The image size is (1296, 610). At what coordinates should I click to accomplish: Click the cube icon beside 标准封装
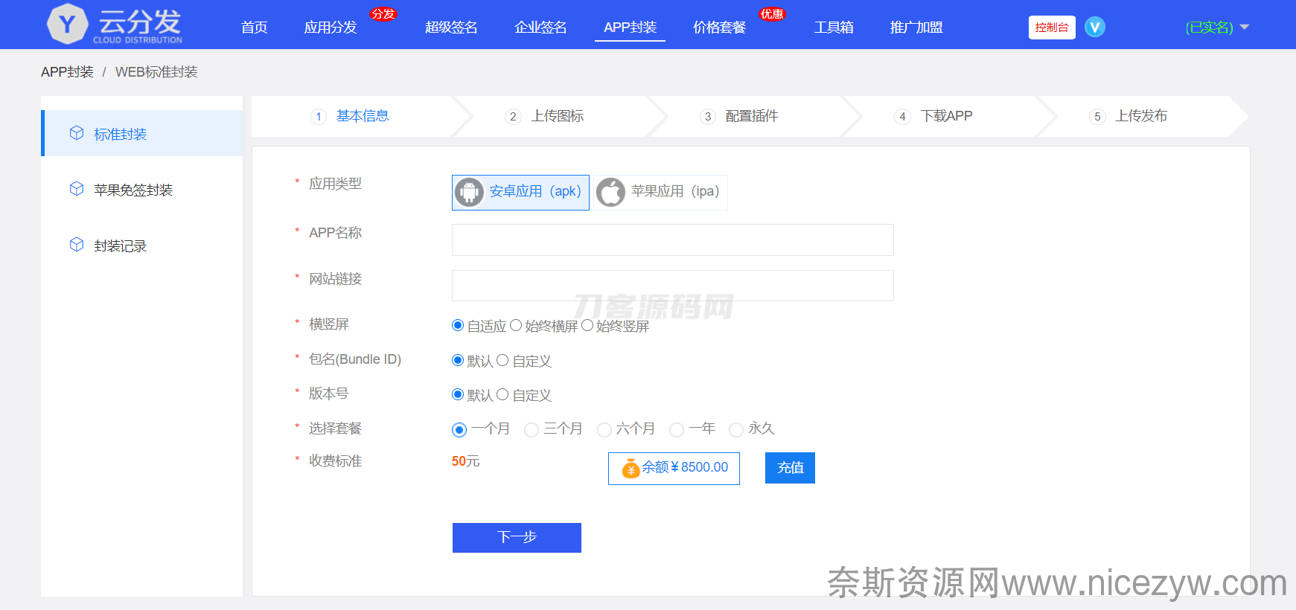click(x=77, y=133)
